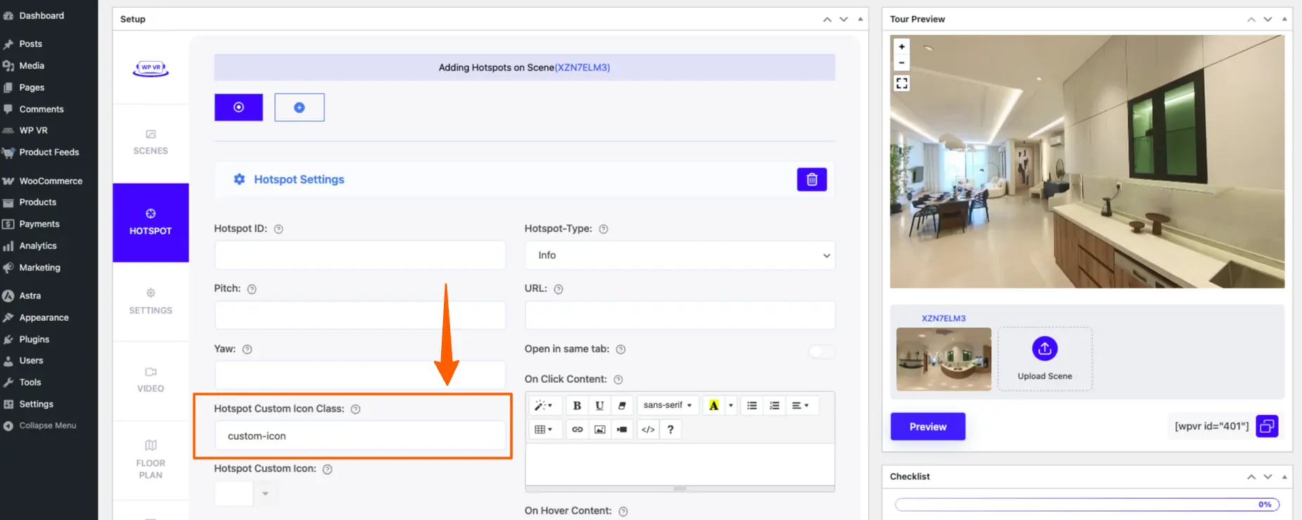This screenshot has height=520, width=1302.
Task: Click the Checklist progress bar
Action: point(1087,505)
